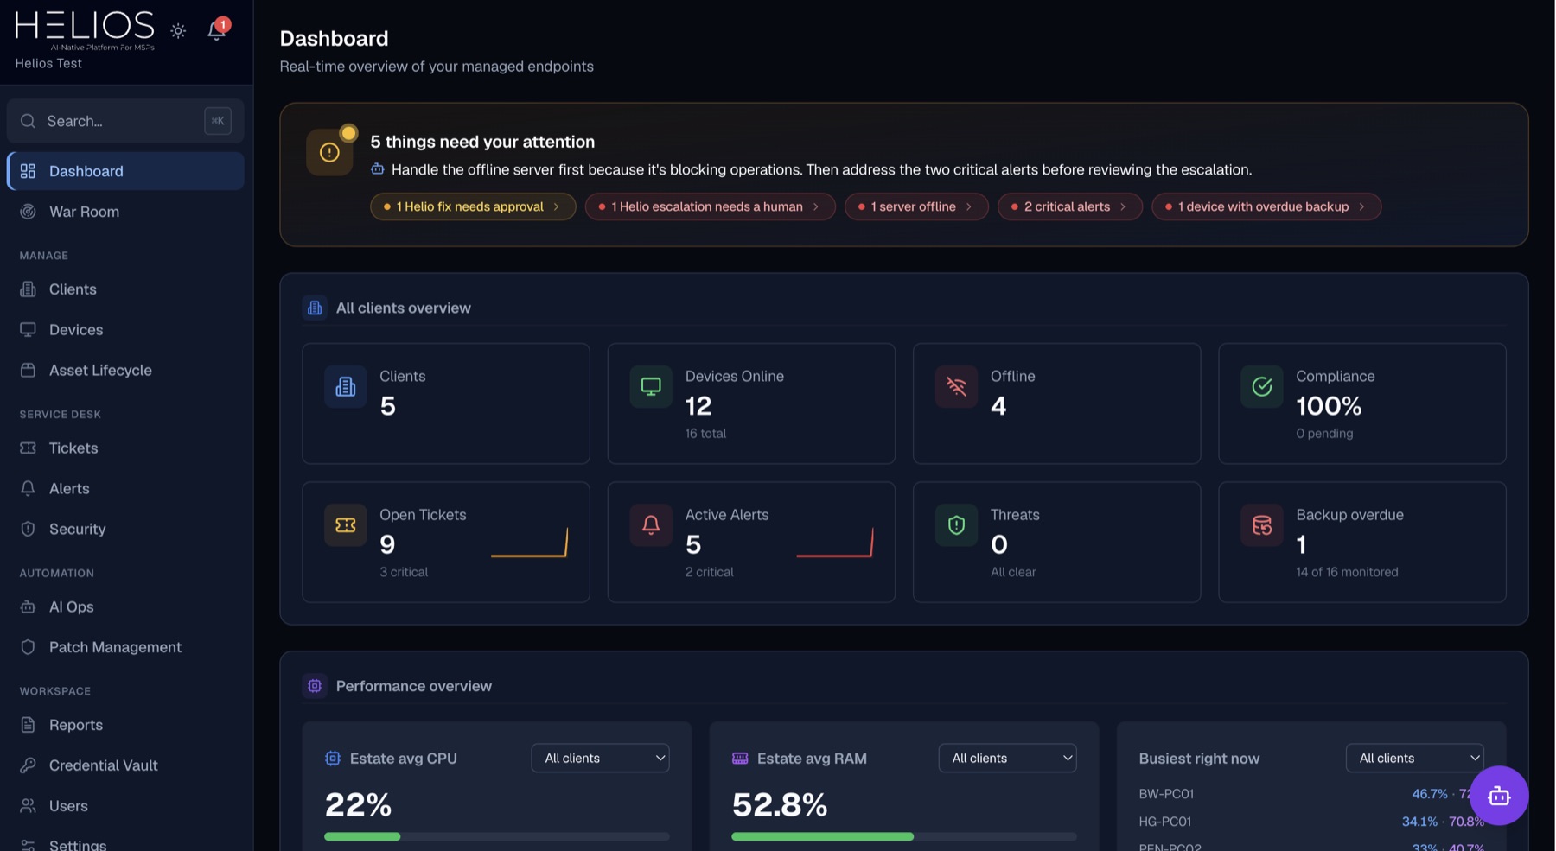This screenshot has width=1556, height=851.
Task: Click the ⌘K search shortcut badge
Action: point(218,121)
